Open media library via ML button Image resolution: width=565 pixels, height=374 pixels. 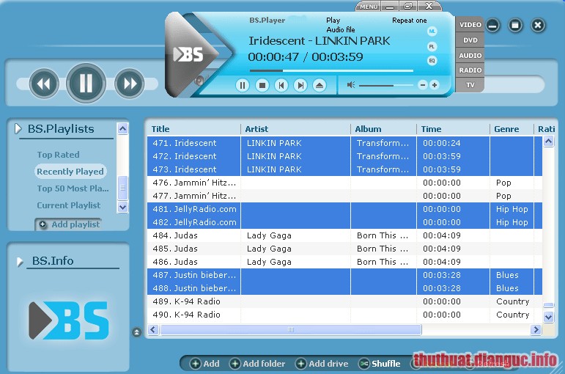[432, 32]
